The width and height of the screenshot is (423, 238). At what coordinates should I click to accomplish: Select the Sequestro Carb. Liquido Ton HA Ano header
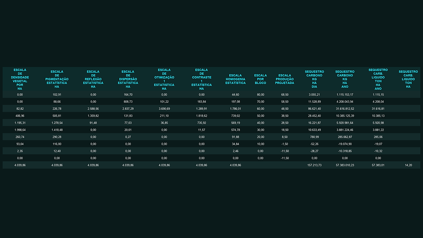tap(378, 79)
